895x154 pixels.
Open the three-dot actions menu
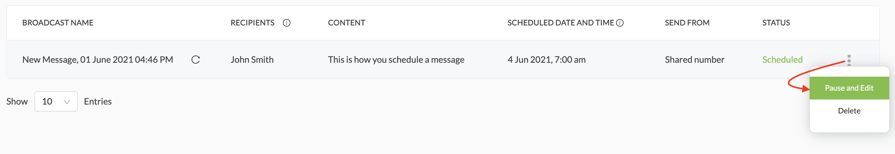[849, 60]
